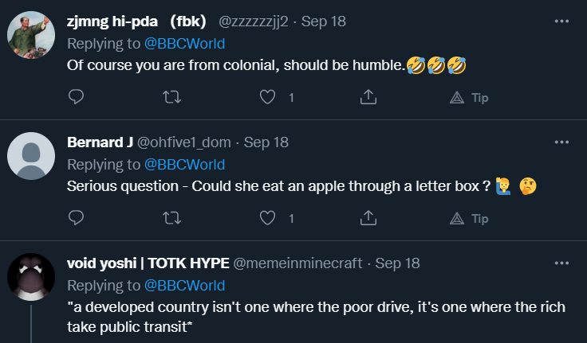Viewport: 587px width, 343px height.
Task: Open @BBCWorld link in first tweet
Action: click(184, 43)
